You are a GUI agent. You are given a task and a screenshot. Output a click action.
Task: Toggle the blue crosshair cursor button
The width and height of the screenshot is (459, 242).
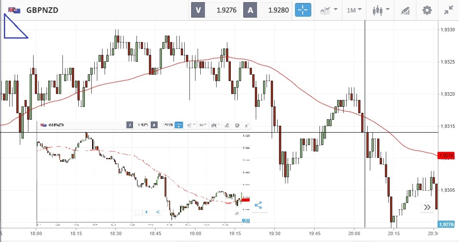pyautogui.click(x=303, y=10)
